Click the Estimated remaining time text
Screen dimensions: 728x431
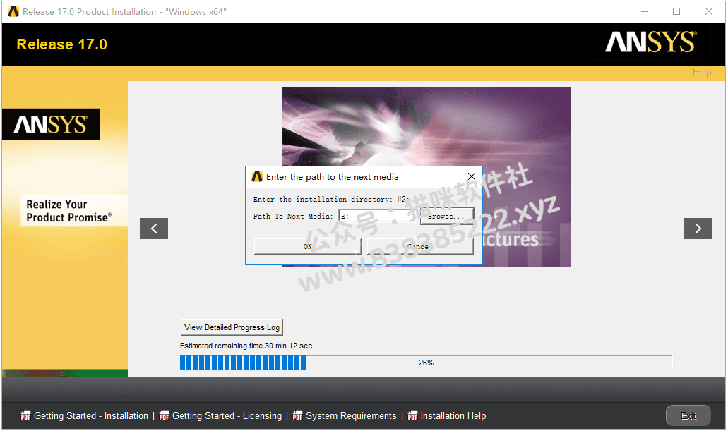pyautogui.click(x=246, y=346)
